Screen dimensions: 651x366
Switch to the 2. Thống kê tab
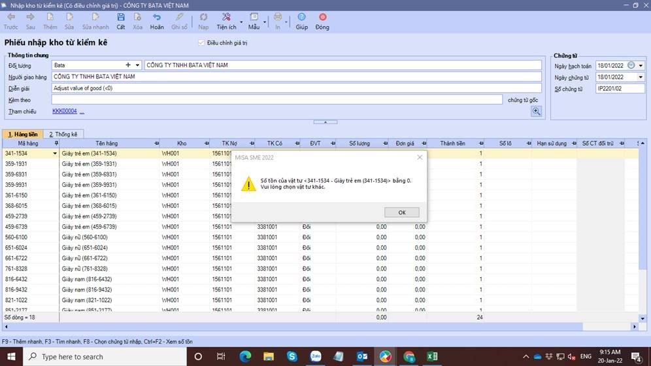pyautogui.click(x=63, y=134)
